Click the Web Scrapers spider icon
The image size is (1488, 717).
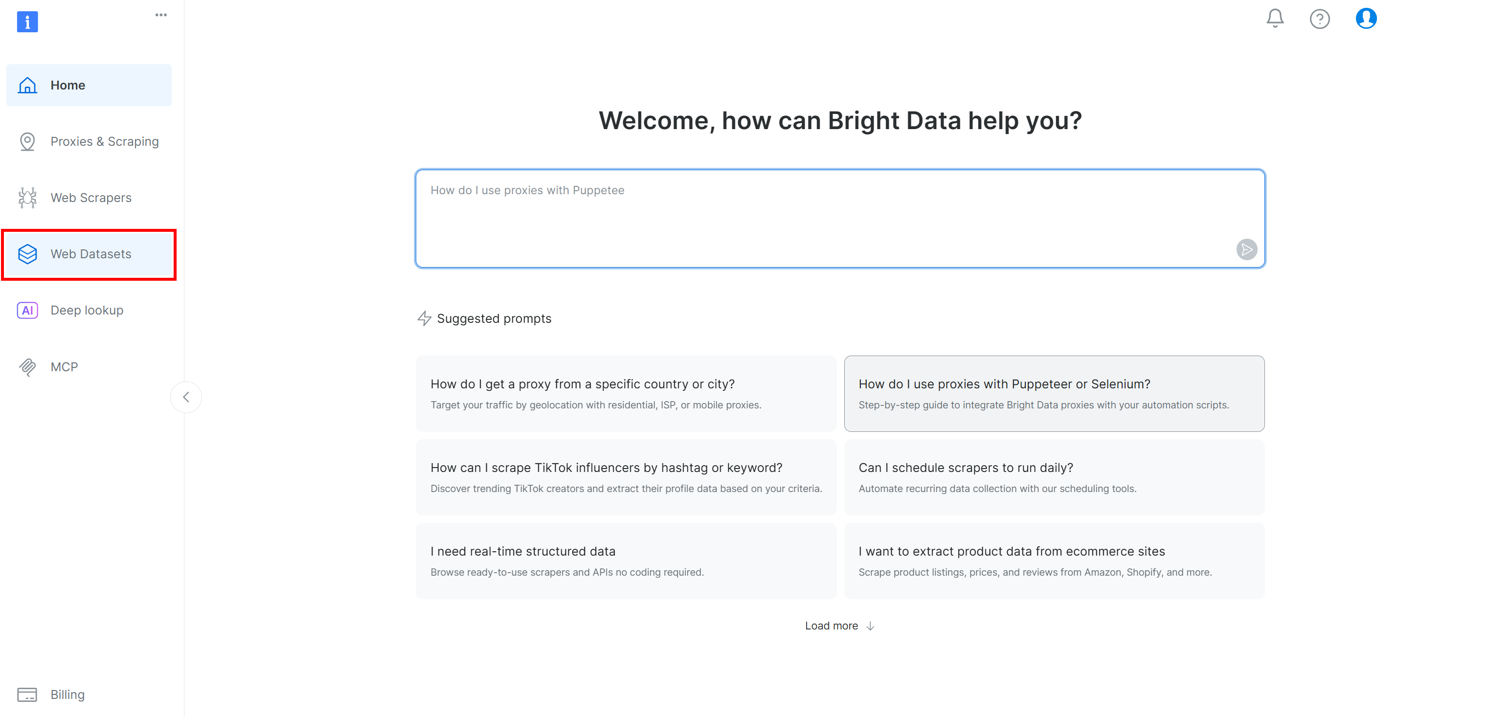pos(27,197)
